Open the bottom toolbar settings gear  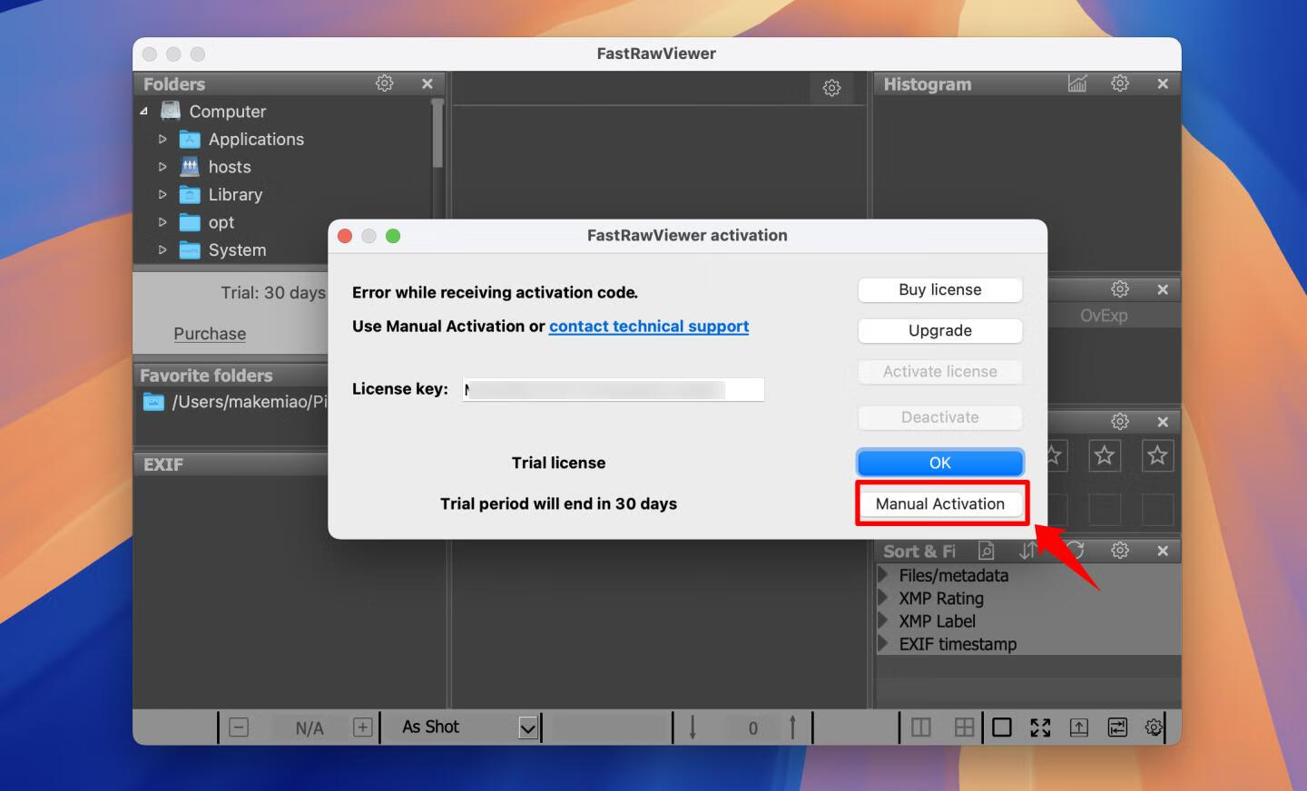pos(1154,728)
